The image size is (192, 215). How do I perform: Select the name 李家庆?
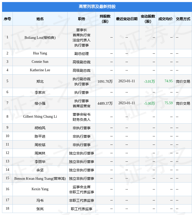(40, 92)
